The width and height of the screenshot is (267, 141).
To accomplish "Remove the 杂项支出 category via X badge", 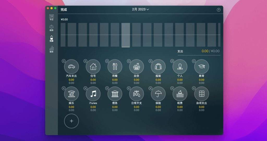I will tap(194, 88).
